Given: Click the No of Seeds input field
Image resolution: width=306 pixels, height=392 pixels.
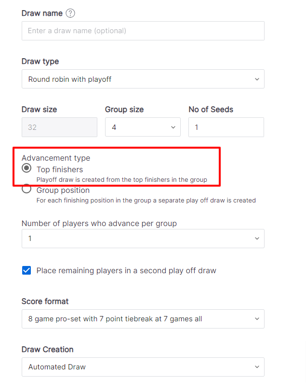Looking at the screenshot, I should (x=226, y=127).
